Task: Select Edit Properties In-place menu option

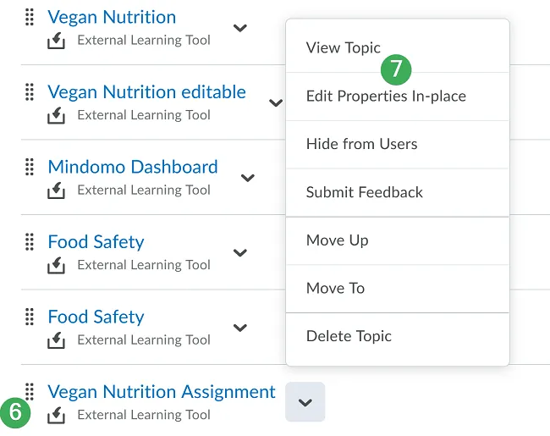Action: click(x=386, y=96)
